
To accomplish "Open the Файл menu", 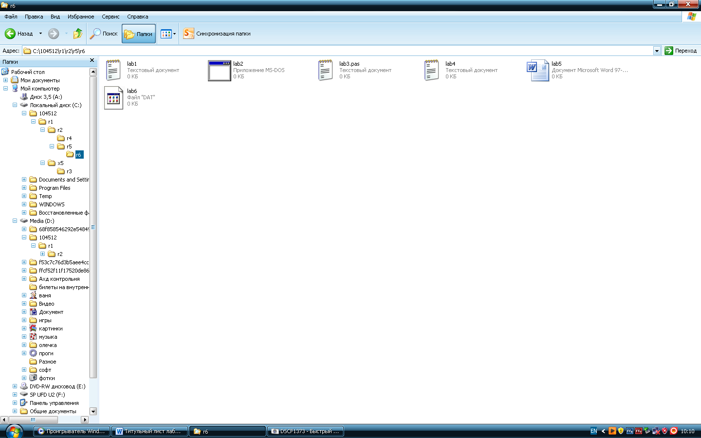I will pyautogui.click(x=11, y=17).
